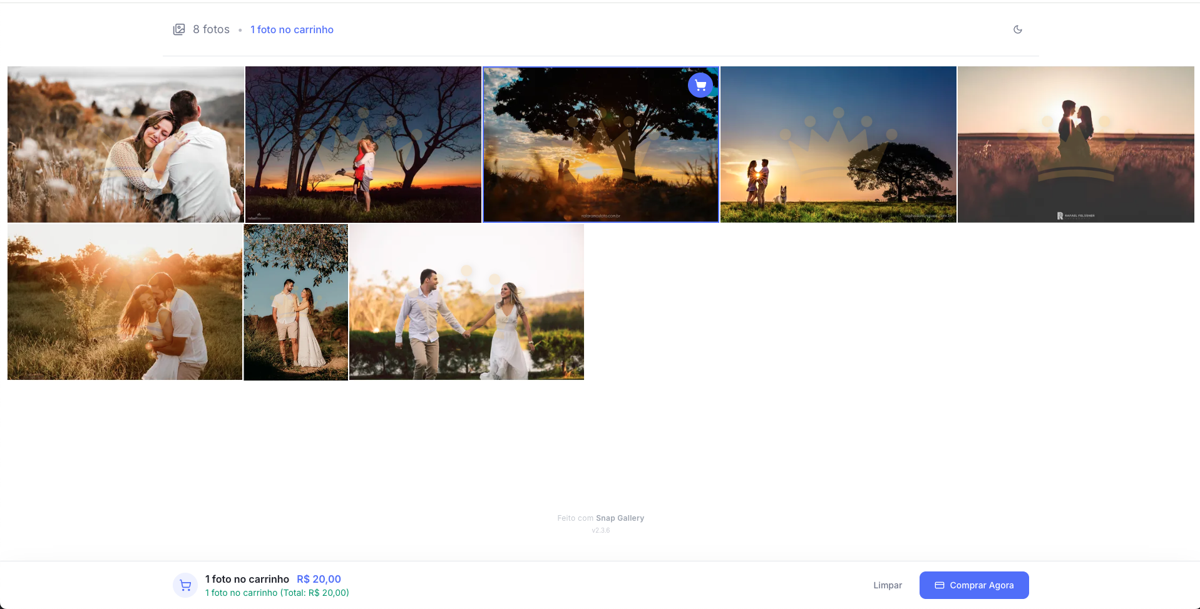Click the Comprar Agora button
Image resolution: width=1200 pixels, height=609 pixels.
coord(974,585)
